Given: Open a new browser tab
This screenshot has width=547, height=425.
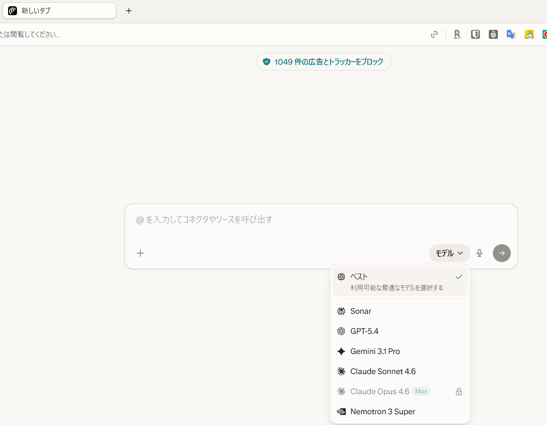Looking at the screenshot, I should (129, 10).
